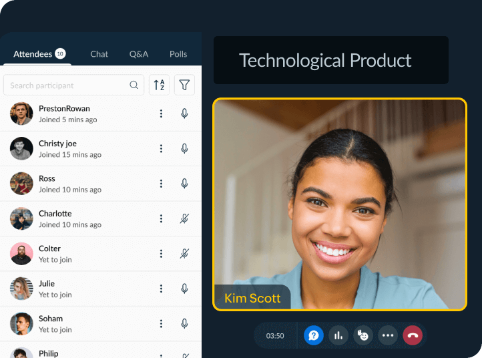Open options menu for Charlotte

pyautogui.click(x=161, y=218)
